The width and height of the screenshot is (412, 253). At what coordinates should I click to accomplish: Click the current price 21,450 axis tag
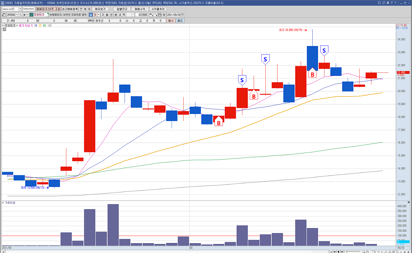coord(403,73)
